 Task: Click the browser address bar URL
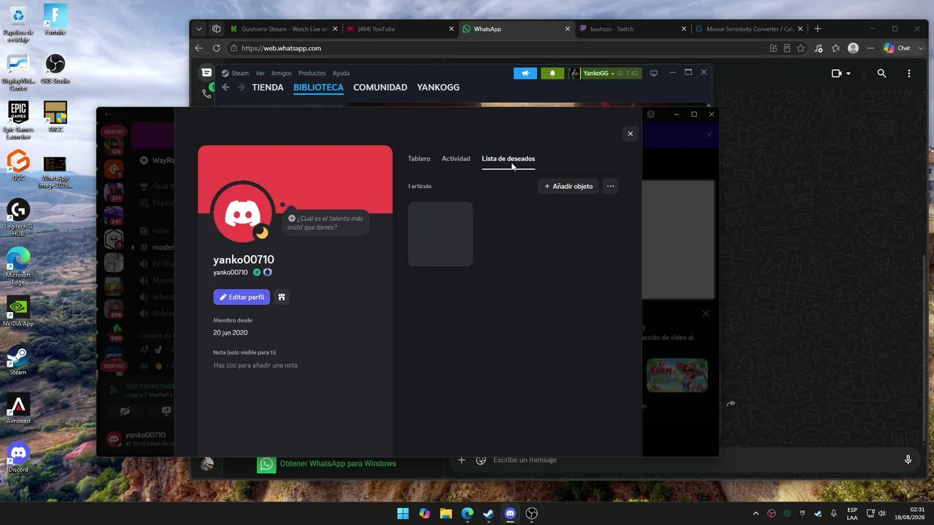[281, 48]
